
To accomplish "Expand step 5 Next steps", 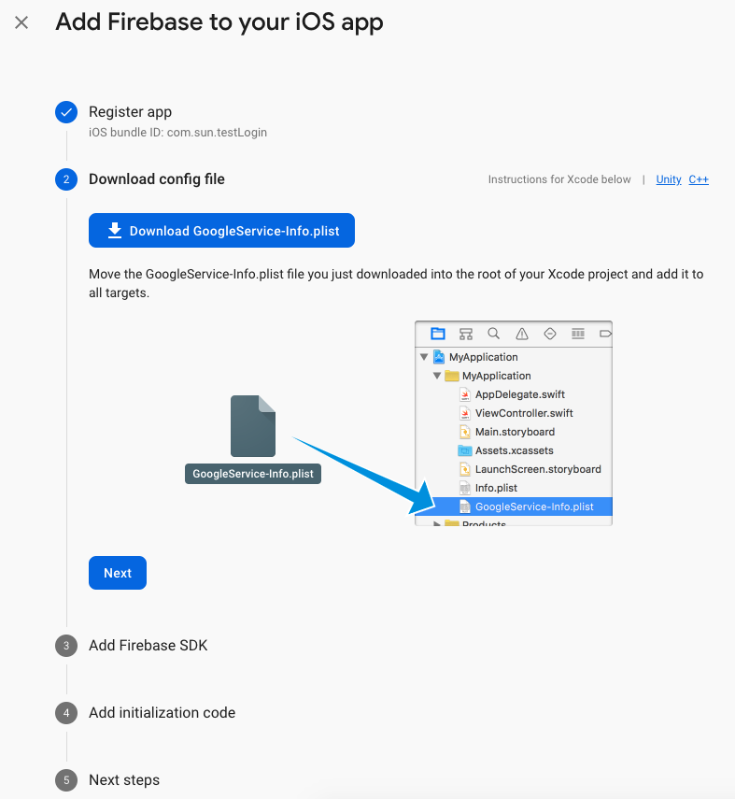I will click(x=124, y=779).
